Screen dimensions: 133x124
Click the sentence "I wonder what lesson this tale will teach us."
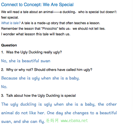point(36,34)
